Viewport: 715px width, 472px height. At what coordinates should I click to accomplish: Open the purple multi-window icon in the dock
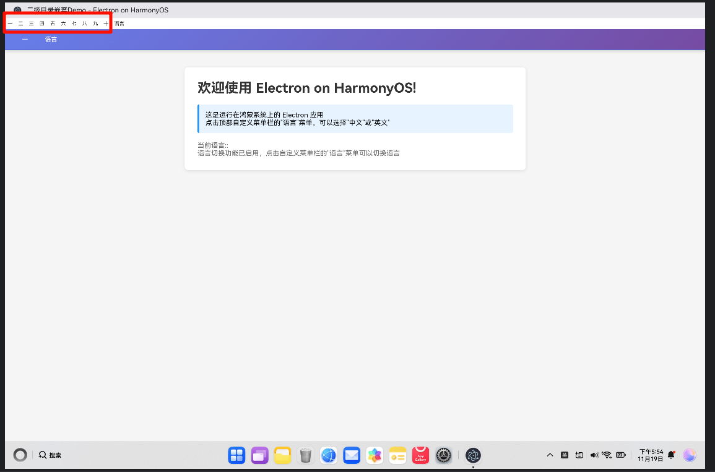tap(259, 455)
